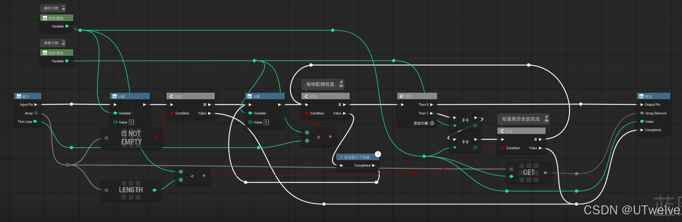Click the Completed exec pin on 输出 node
682x222 pixels.
[x=642, y=130]
